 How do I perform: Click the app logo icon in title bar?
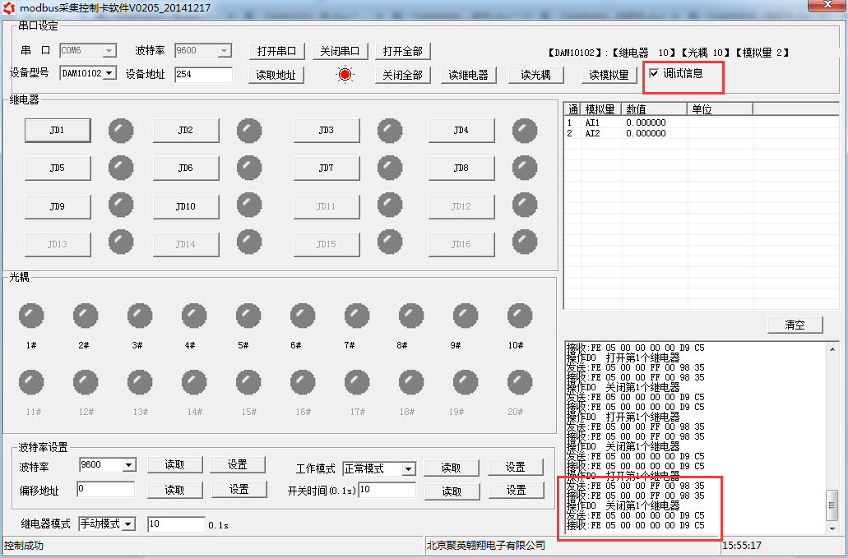pos(9,7)
